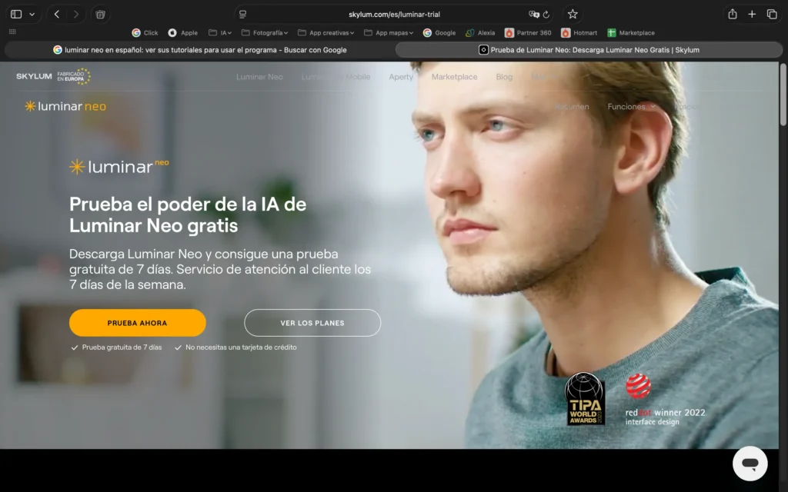Click the 'Prueba gratuita de 7 días' text
Viewport: 788px width, 492px height.
click(122, 347)
